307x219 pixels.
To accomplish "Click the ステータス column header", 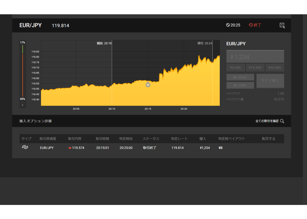I will [151, 139].
